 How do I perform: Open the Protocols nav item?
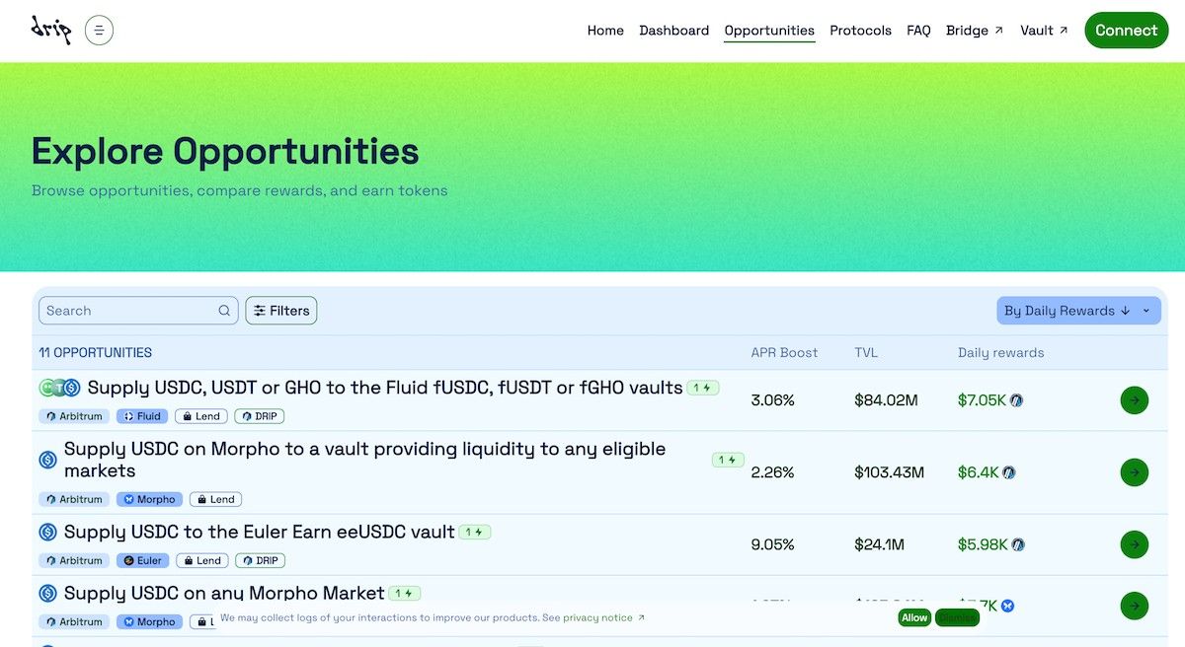point(860,31)
